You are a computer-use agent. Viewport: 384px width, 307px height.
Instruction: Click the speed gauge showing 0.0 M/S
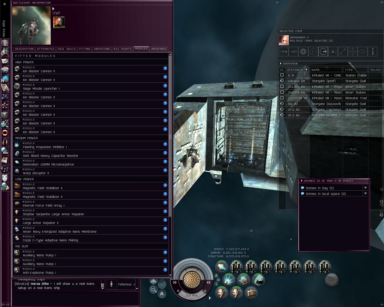click(192, 295)
